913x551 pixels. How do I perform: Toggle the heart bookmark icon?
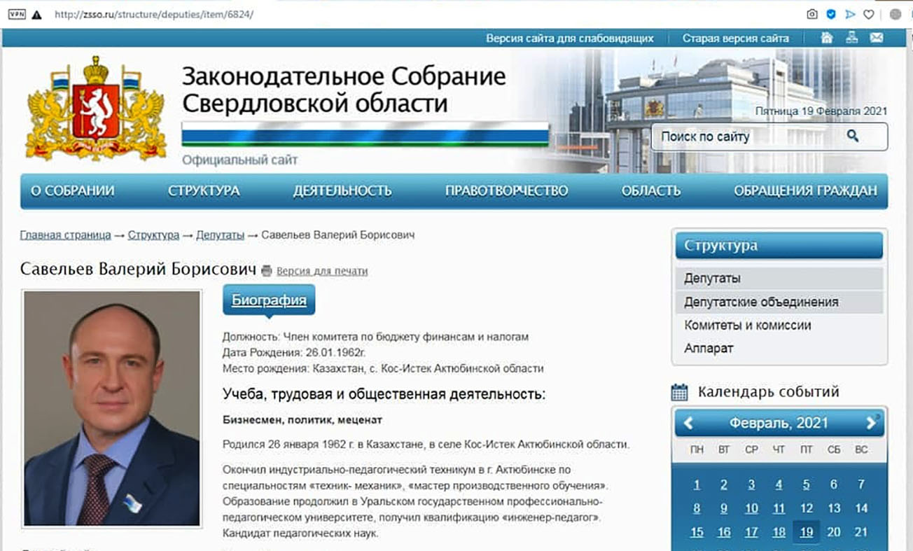868,13
